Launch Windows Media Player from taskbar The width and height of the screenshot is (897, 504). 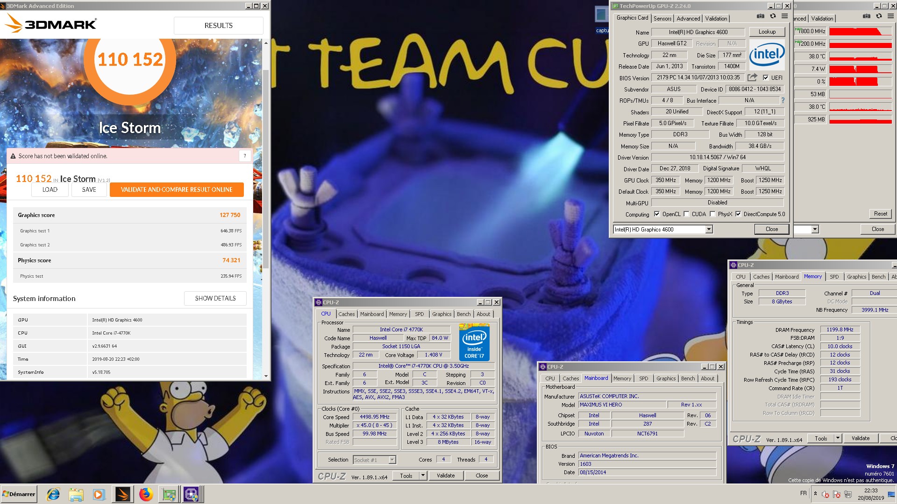pyautogui.click(x=99, y=494)
